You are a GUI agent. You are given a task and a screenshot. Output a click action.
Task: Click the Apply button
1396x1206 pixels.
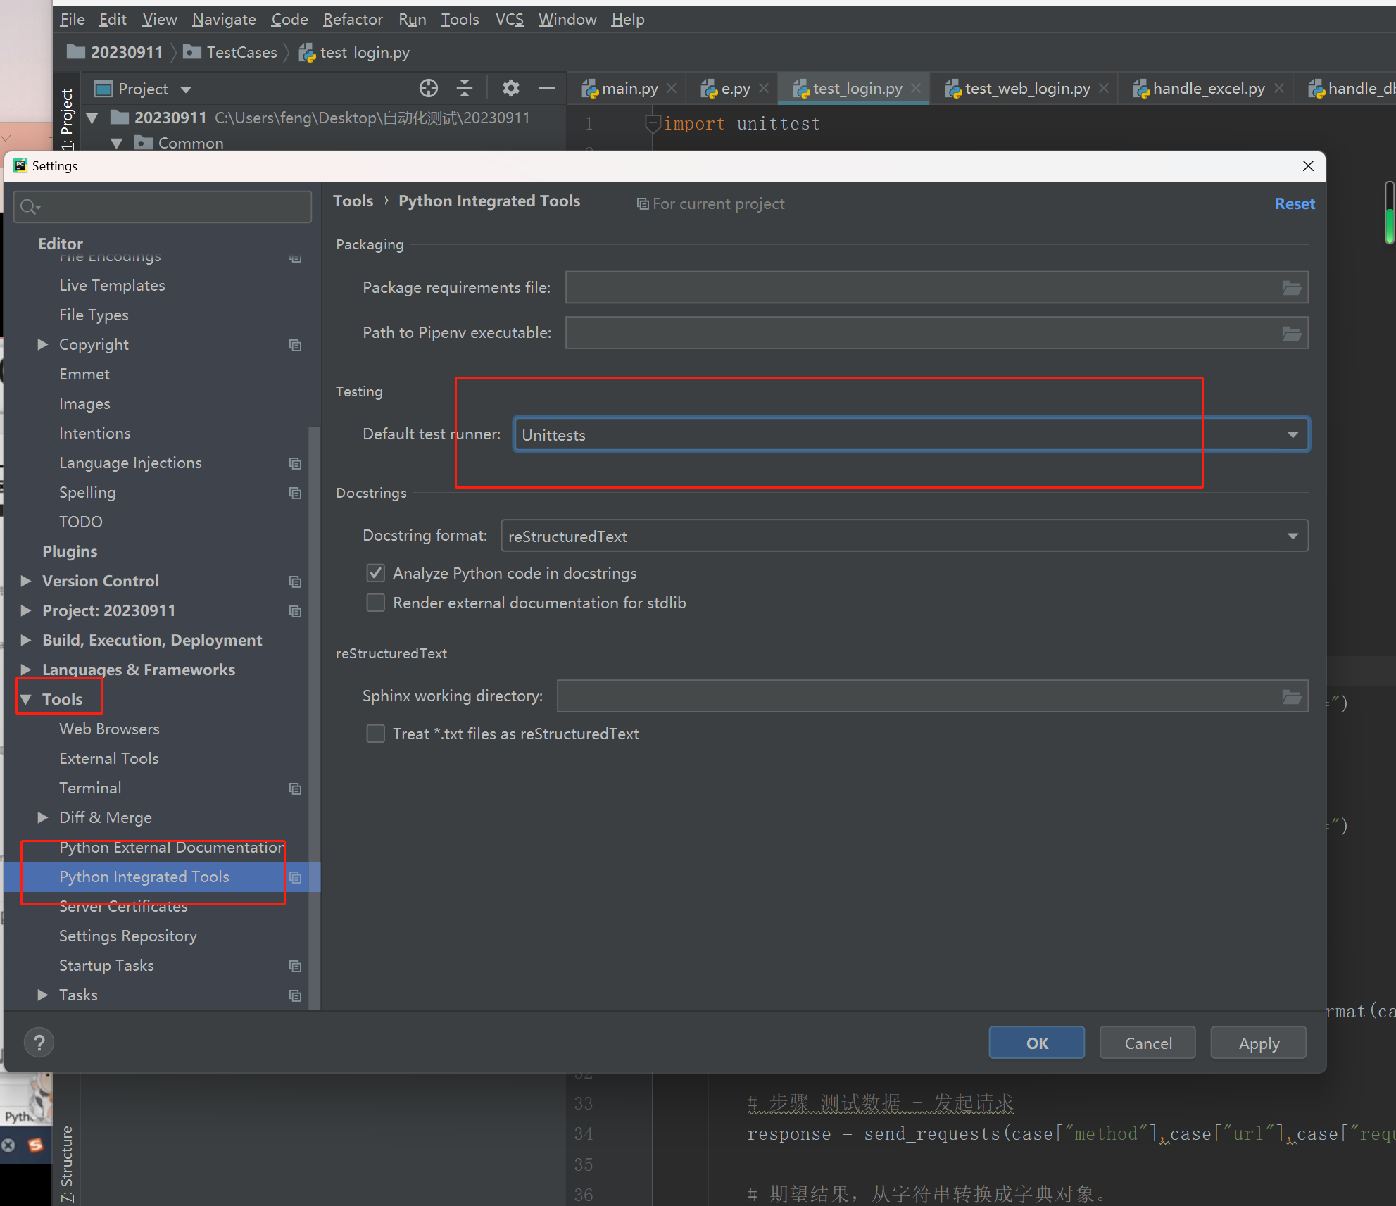[1258, 1043]
